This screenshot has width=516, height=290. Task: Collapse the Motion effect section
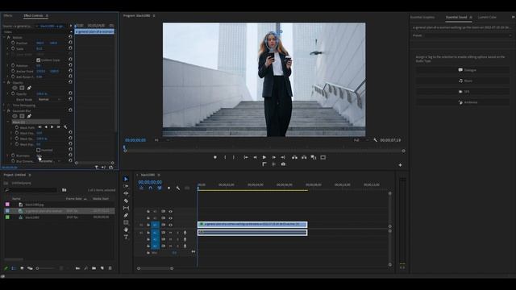tap(4, 38)
